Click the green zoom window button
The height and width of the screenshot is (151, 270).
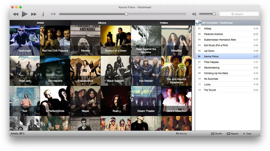coord(21,7)
